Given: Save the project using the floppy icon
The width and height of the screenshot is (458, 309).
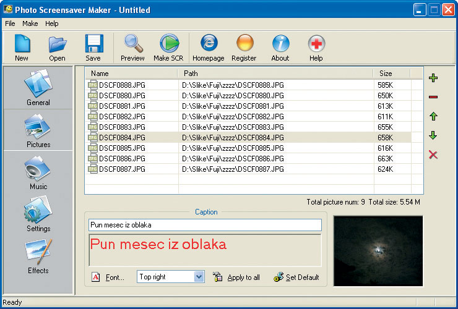Looking at the screenshot, I should point(93,43).
